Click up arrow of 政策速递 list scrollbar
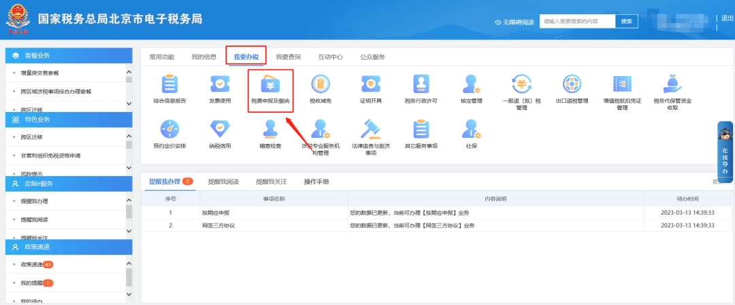This screenshot has width=735, height=305. (x=129, y=264)
